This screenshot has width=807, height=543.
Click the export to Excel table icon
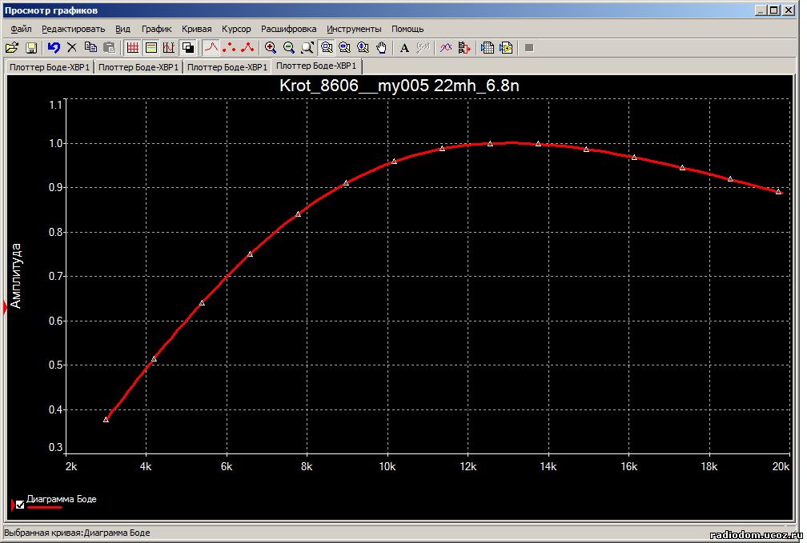coord(487,48)
